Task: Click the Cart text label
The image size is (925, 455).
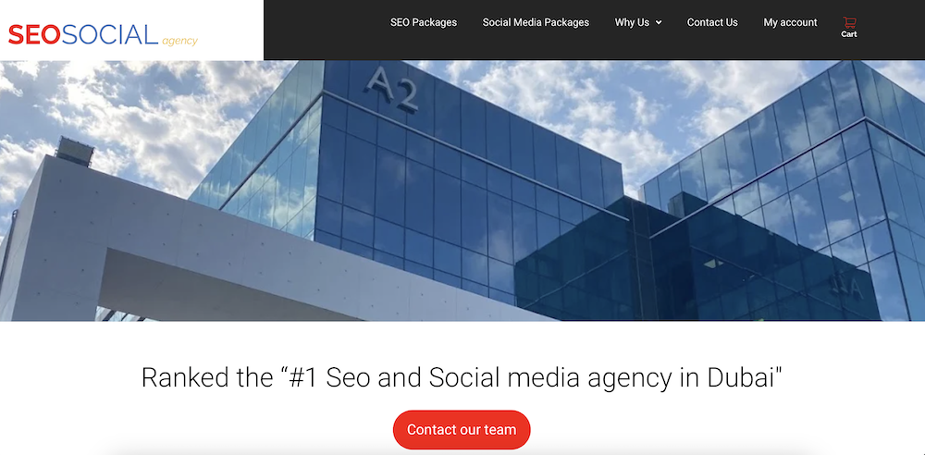Action: click(849, 34)
